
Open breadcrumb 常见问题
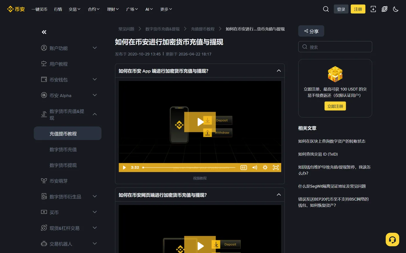(126, 29)
